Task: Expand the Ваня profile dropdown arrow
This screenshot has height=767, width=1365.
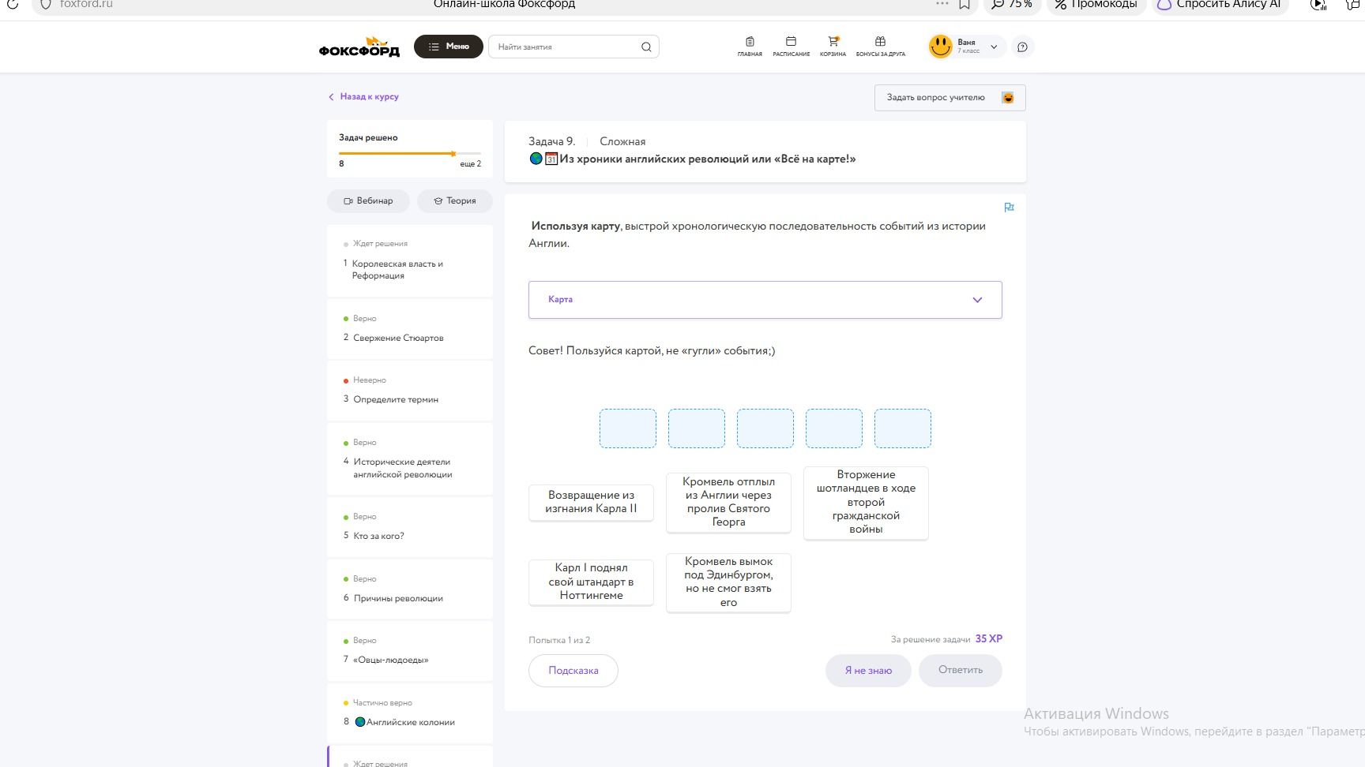Action: [x=994, y=47]
